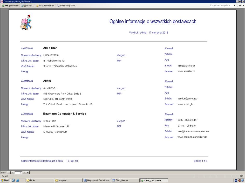Click the network tray icon

(x=242, y=180)
